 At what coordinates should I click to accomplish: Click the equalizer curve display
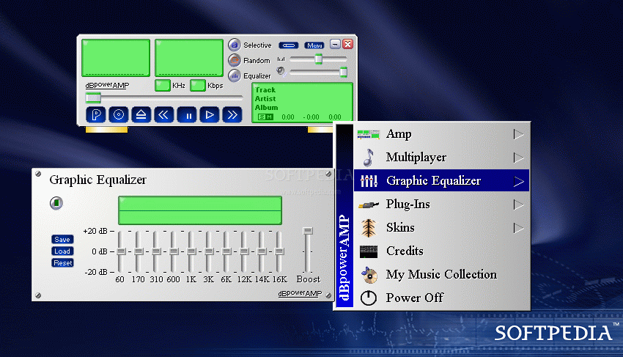pos(200,210)
